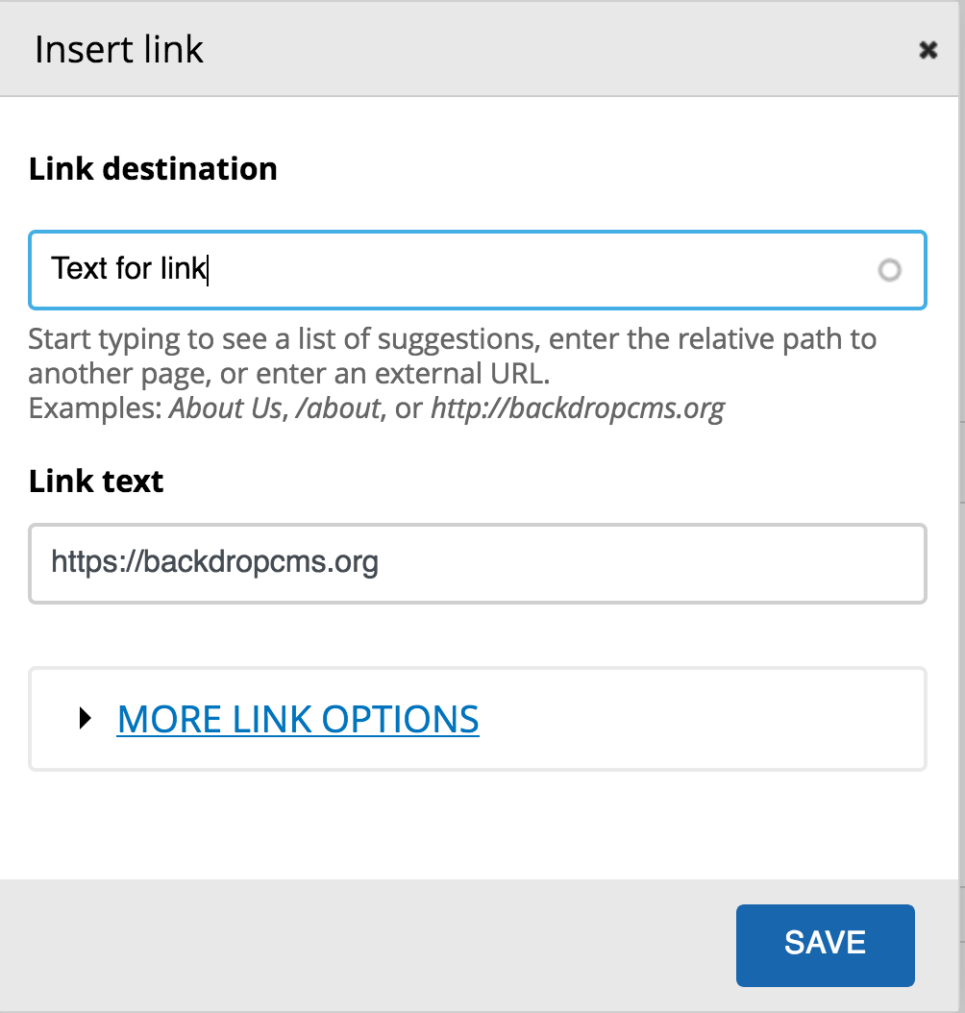Click the Link text heading label
The width and height of the screenshot is (965, 1013).
pyautogui.click(x=95, y=481)
